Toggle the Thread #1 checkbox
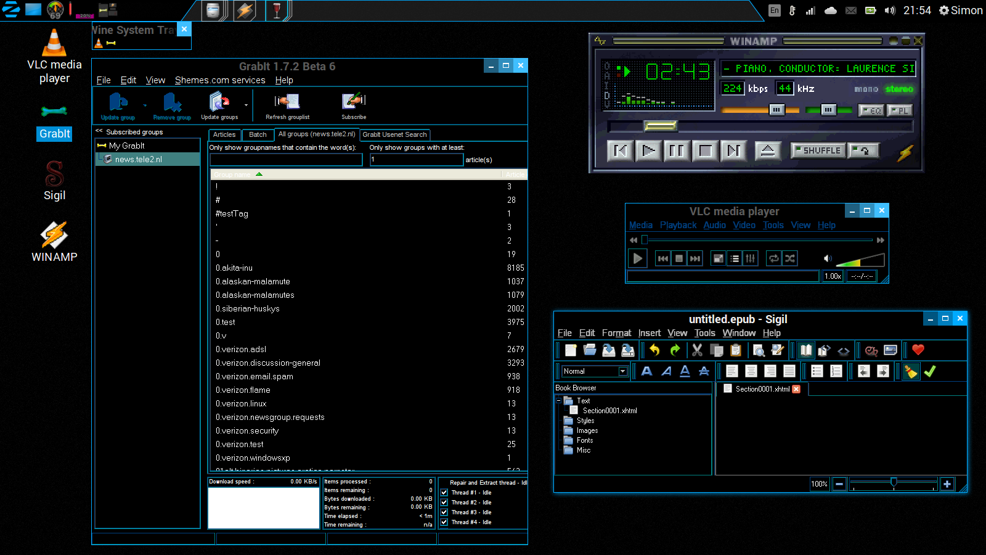 [x=444, y=493]
